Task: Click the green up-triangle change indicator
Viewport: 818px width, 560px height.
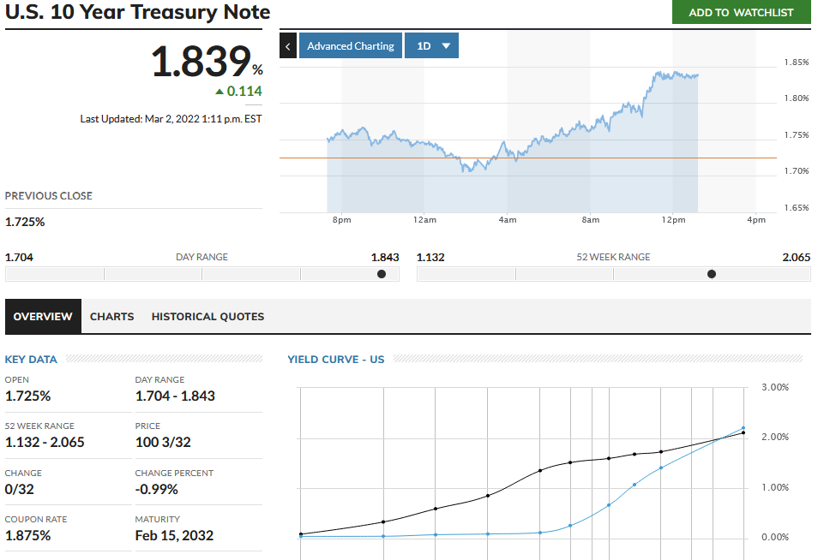Action: [220, 92]
